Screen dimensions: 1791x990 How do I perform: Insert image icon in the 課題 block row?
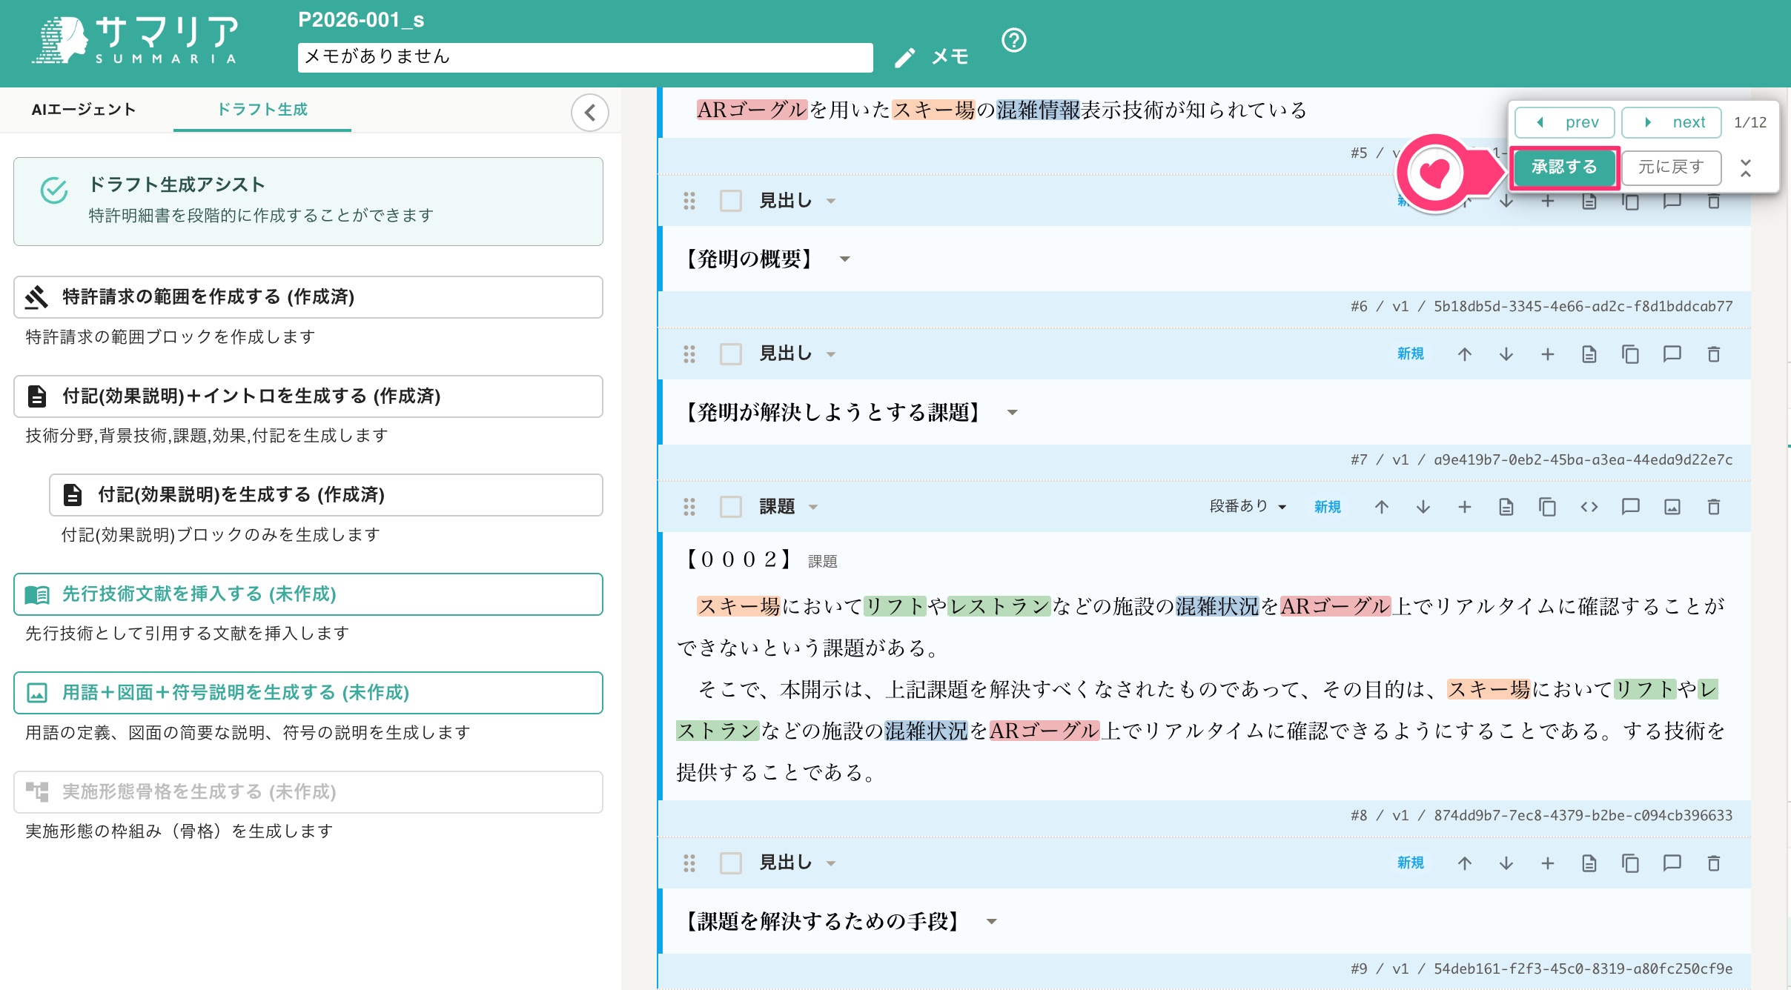click(x=1672, y=507)
